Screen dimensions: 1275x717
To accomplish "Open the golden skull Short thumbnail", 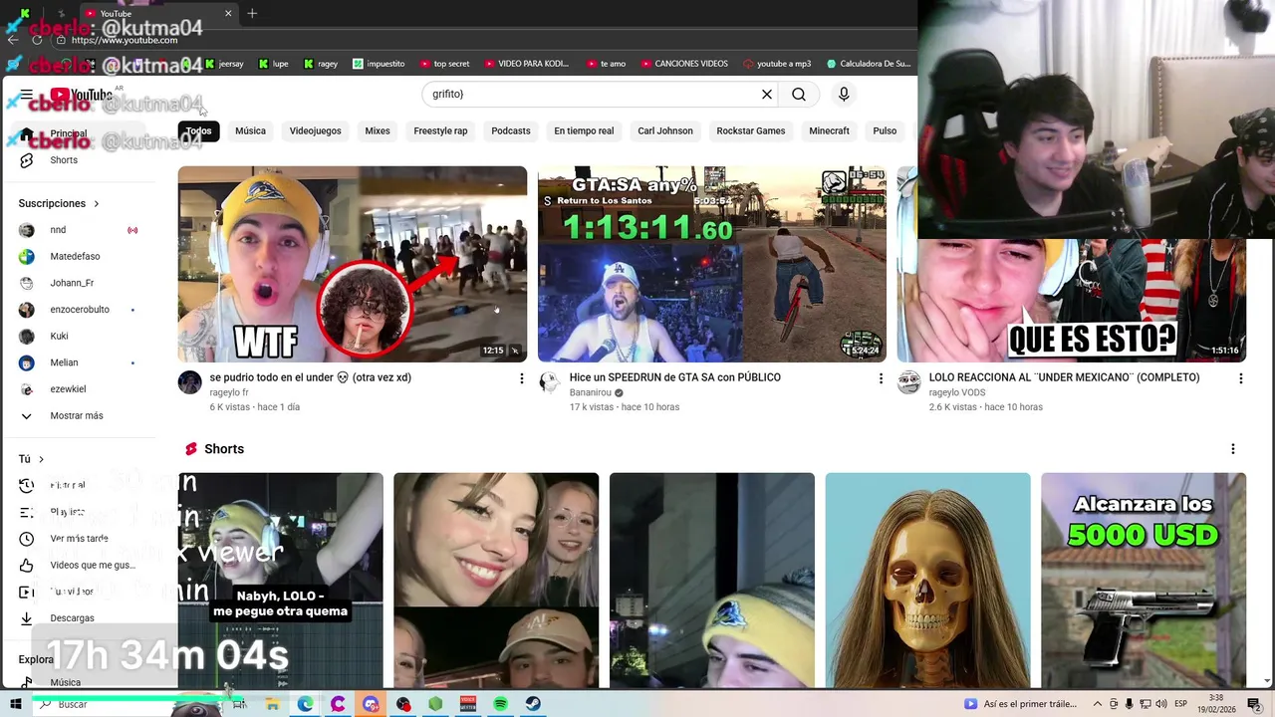I will pos(927,580).
